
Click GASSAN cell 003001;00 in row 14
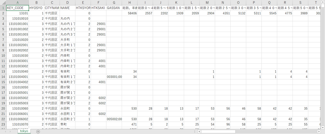114,77
